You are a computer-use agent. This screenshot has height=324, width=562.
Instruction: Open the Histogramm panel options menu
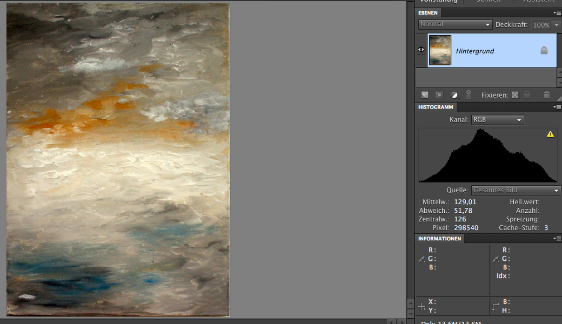[x=557, y=107]
